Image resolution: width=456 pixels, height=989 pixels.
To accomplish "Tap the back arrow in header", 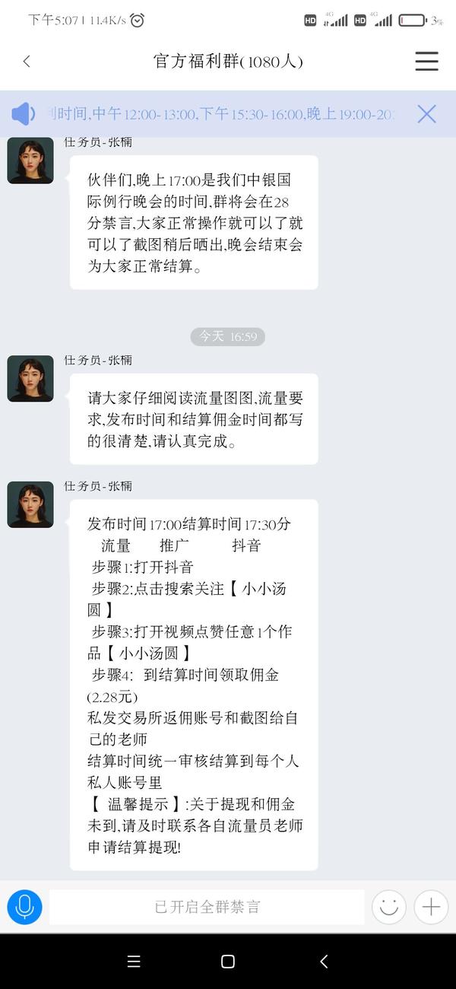I will point(27,62).
